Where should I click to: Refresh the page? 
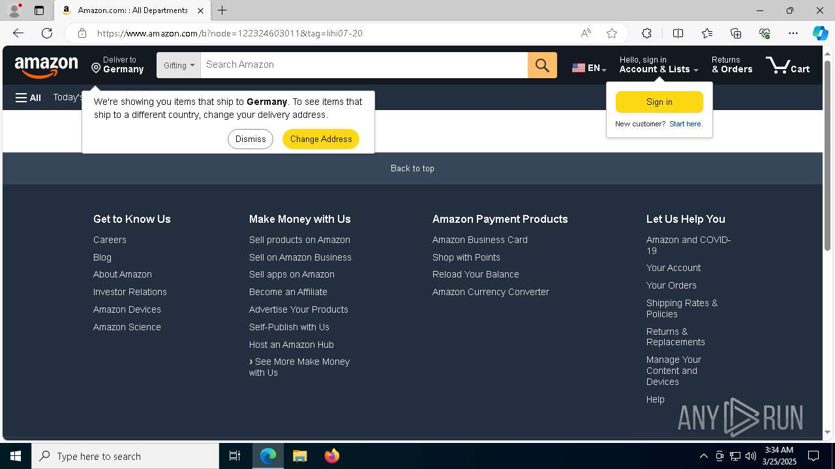pyautogui.click(x=47, y=33)
